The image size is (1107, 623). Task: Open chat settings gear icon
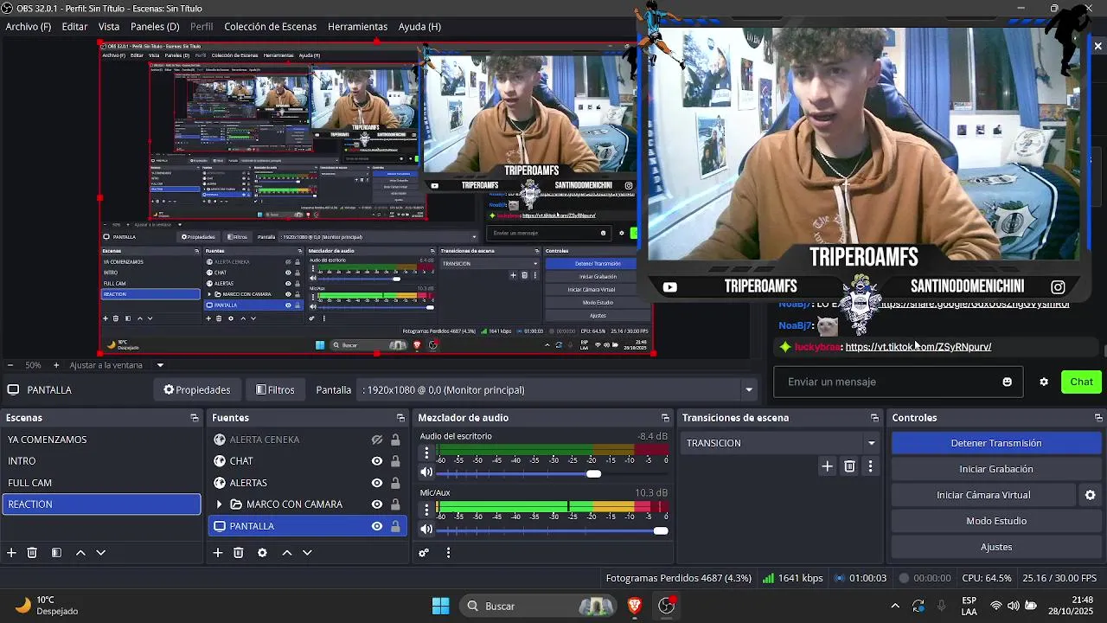(1044, 382)
